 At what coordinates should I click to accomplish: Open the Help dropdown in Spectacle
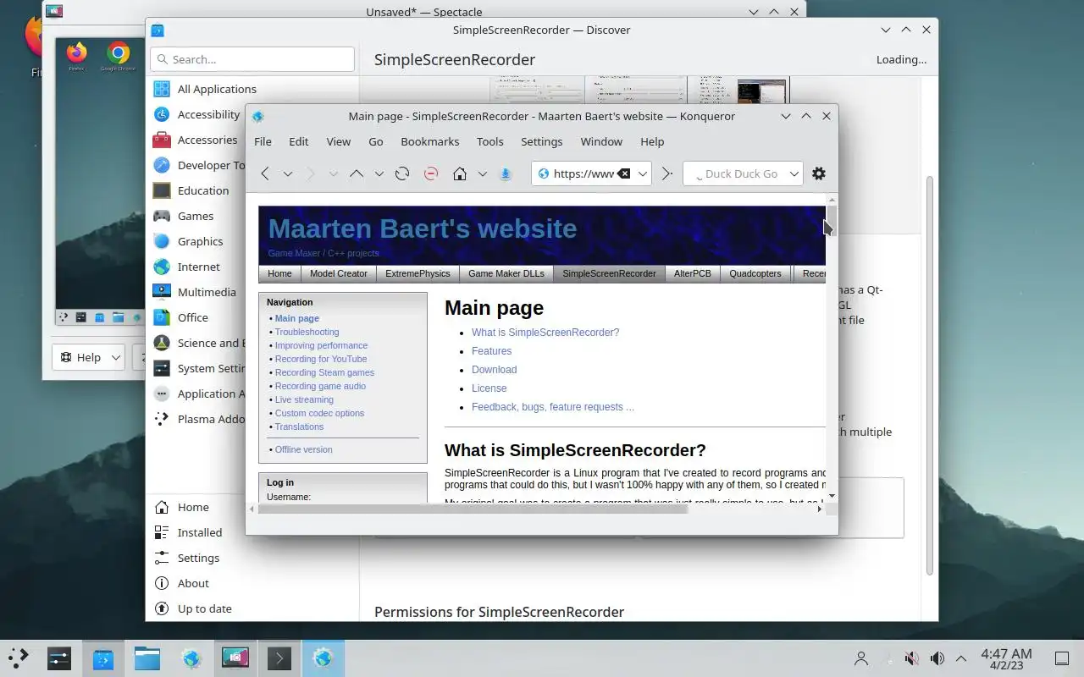coord(89,357)
